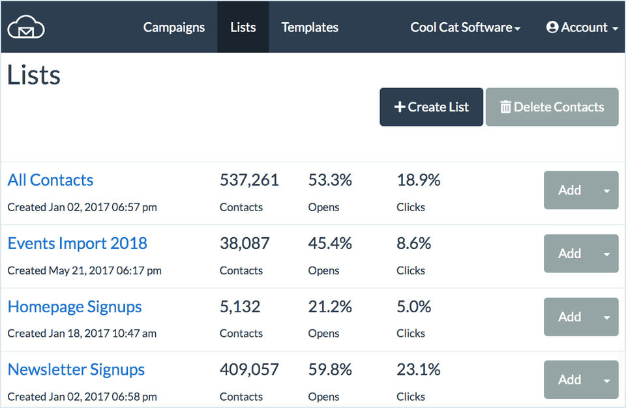
Task: Open the Homepage Signups list
Action: (74, 306)
